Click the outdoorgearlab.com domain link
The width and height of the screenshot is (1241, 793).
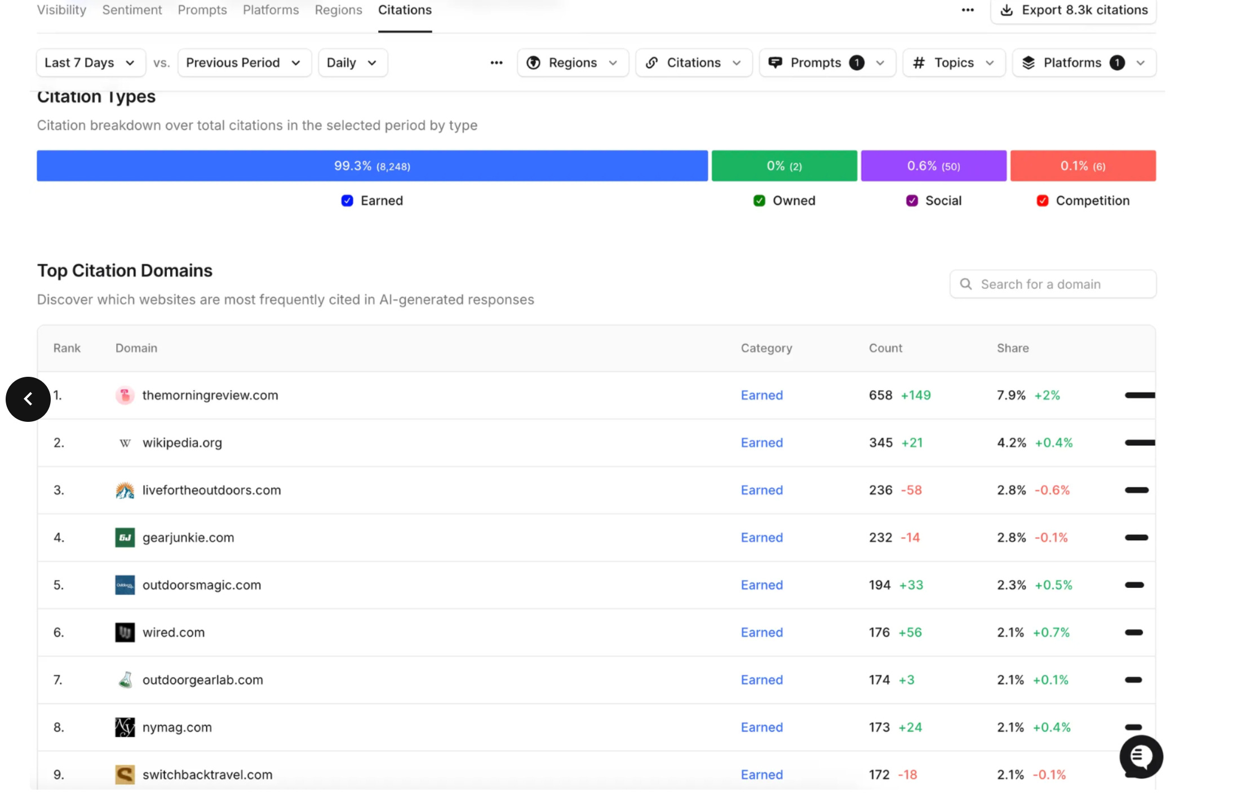pos(202,680)
